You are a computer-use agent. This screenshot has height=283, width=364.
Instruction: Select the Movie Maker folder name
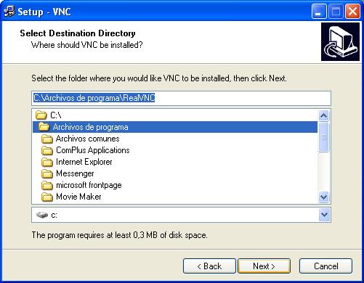pyautogui.click(x=78, y=197)
